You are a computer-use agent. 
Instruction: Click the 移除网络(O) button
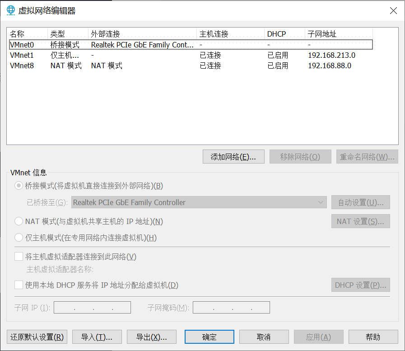click(300, 157)
